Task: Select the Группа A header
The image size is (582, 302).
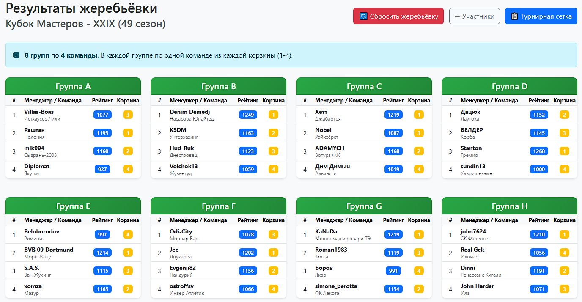Action: [x=73, y=87]
